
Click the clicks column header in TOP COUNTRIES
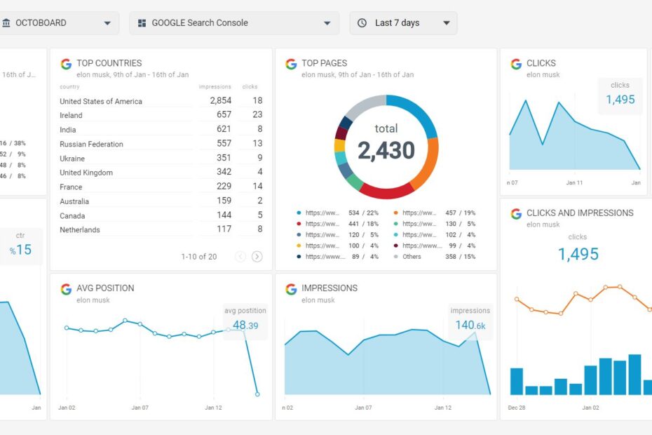(x=250, y=86)
